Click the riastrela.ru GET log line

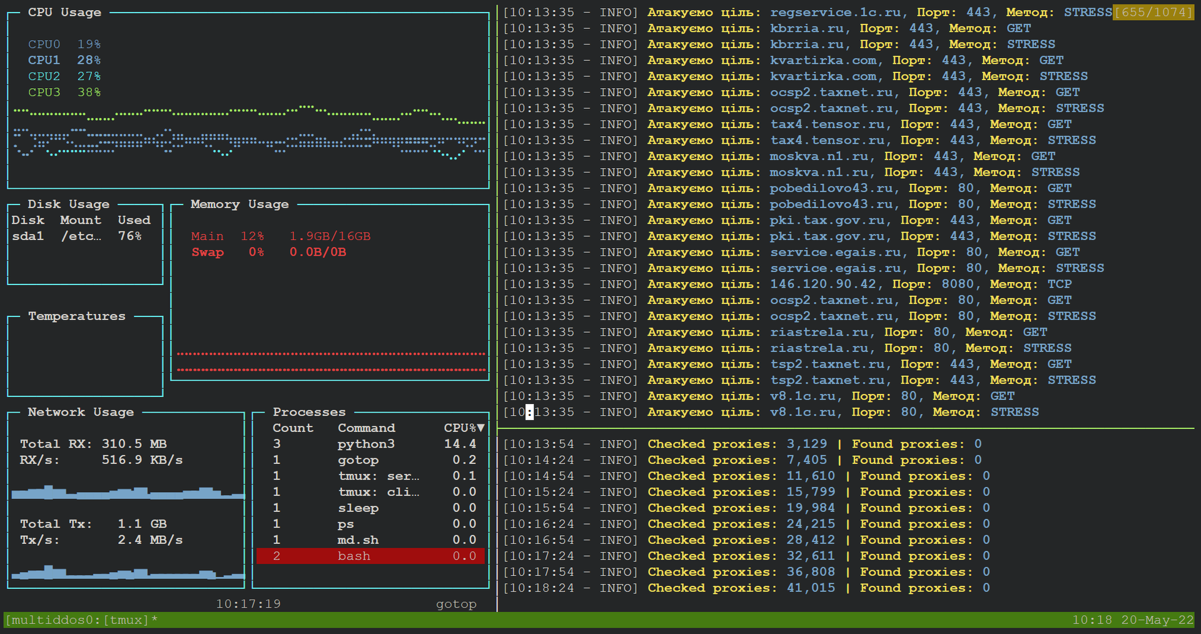[775, 332]
